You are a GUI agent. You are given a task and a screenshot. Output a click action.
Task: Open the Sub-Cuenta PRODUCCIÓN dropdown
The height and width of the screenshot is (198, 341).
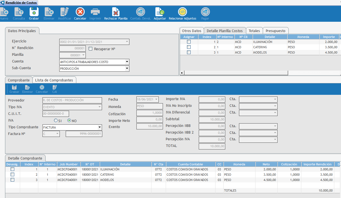127,69
